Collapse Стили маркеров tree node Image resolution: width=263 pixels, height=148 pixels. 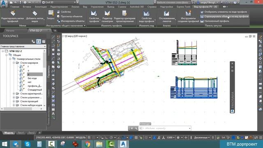pos(14,63)
